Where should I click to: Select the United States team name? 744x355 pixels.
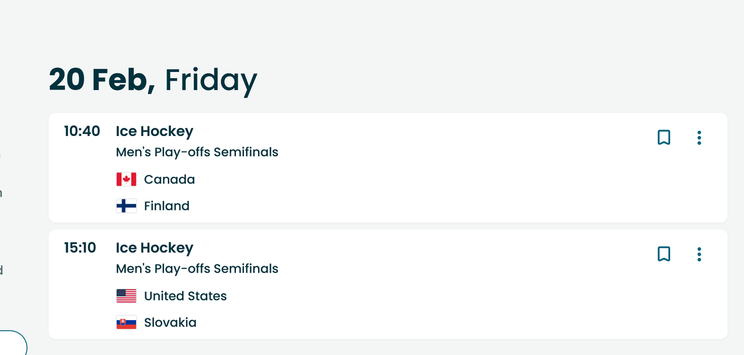(185, 296)
